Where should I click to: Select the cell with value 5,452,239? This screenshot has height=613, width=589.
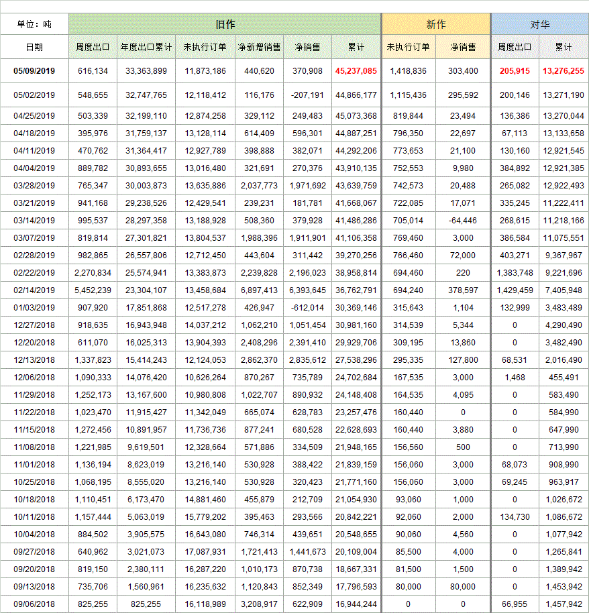93,290
